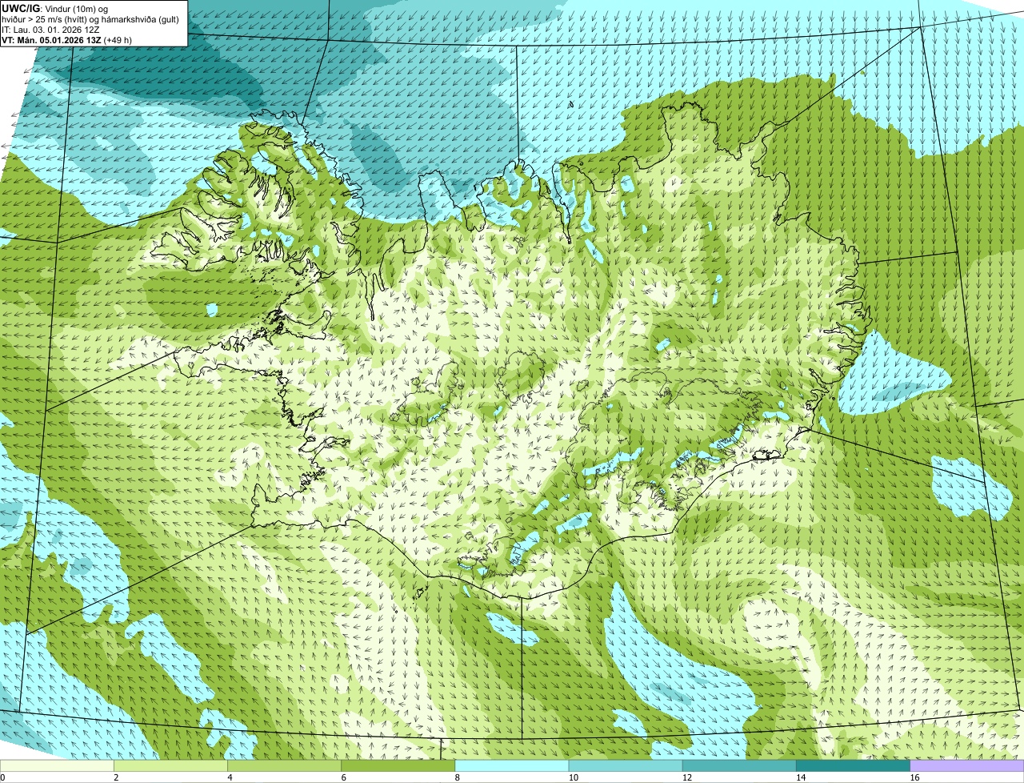Click legend tick label '2'
The image size is (1024, 783).
[x=116, y=777]
